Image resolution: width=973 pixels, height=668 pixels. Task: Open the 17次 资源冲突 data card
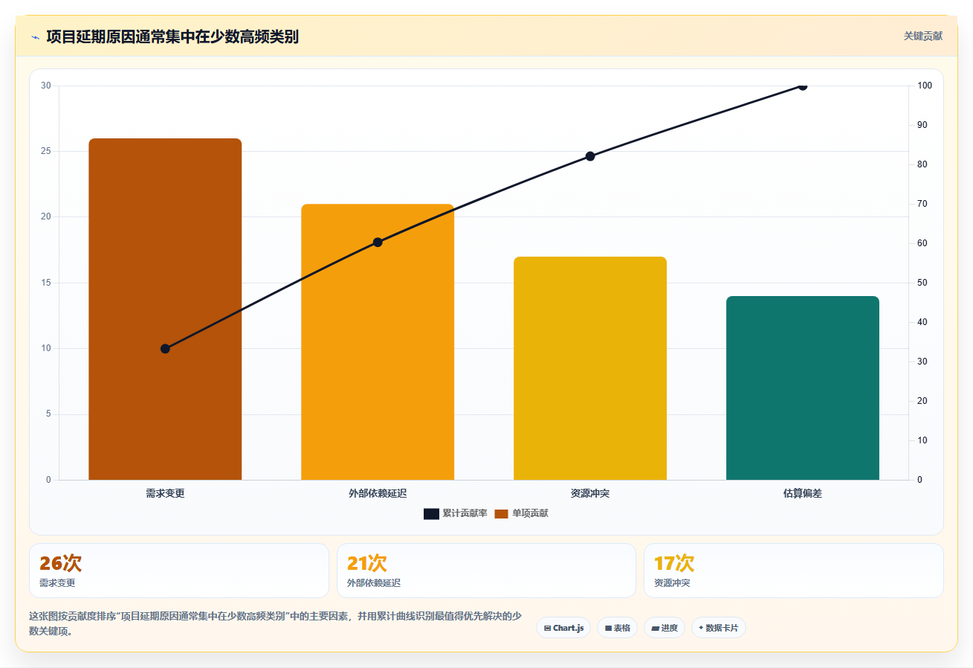(x=794, y=571)
